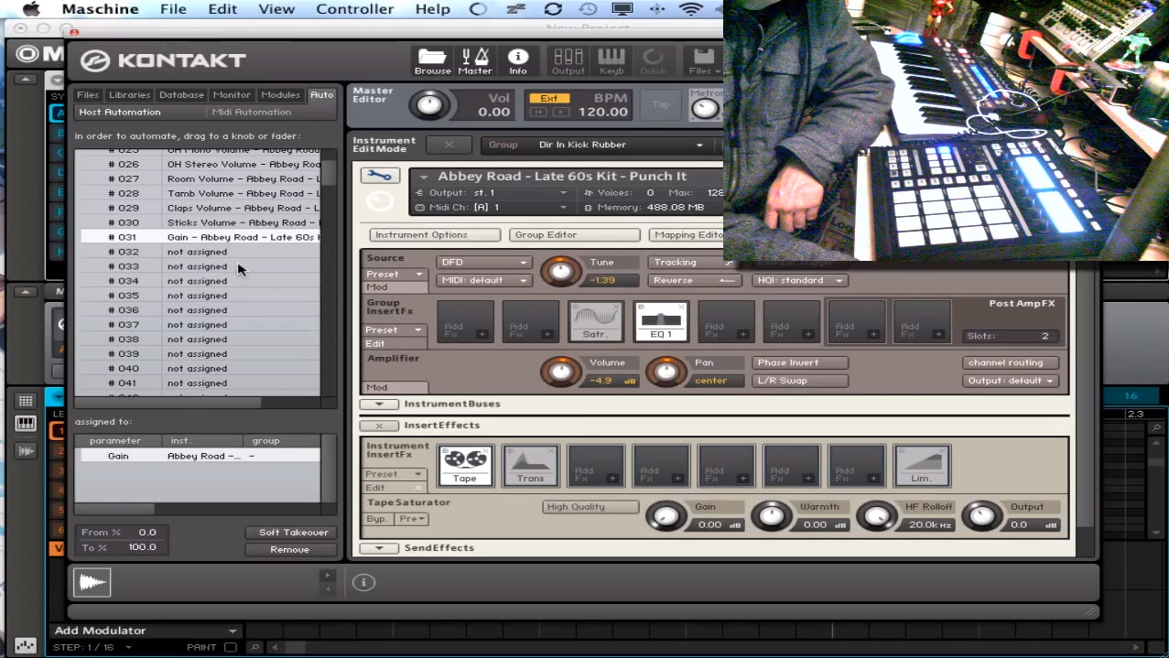Open the Wi-Fi status menu

(x=690, y=9)
